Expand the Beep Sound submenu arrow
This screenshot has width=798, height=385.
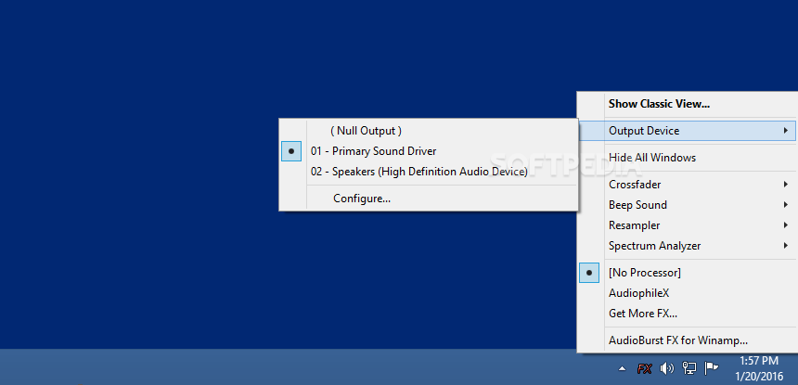tap(786, 205)
